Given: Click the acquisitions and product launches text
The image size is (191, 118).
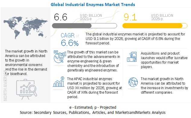Looking at the screenshot, I should pyautogui.click(x=164, y=60).
